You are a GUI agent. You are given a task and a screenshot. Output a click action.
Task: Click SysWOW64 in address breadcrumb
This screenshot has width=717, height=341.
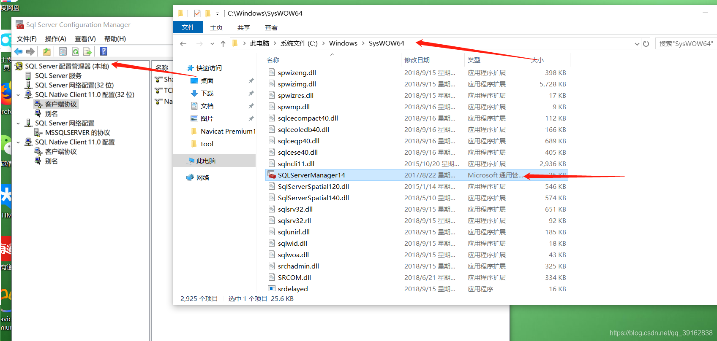coord(386,43)
